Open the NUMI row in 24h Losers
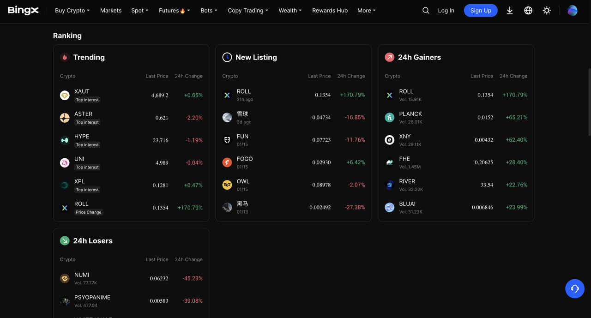The image size is (591, 318). (131, 278)
